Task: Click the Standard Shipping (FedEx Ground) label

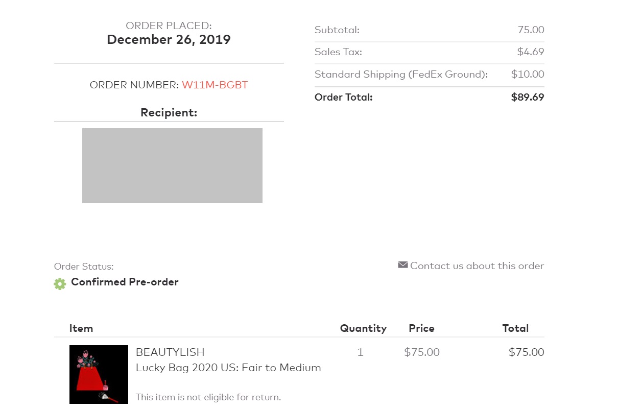Action: pos(401,74)
